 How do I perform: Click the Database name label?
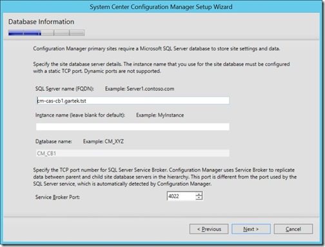[54, 141]
